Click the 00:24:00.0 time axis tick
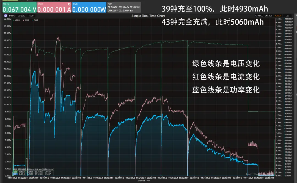The width and height of the screenshot is (297, 183). (x=141, y=178)
